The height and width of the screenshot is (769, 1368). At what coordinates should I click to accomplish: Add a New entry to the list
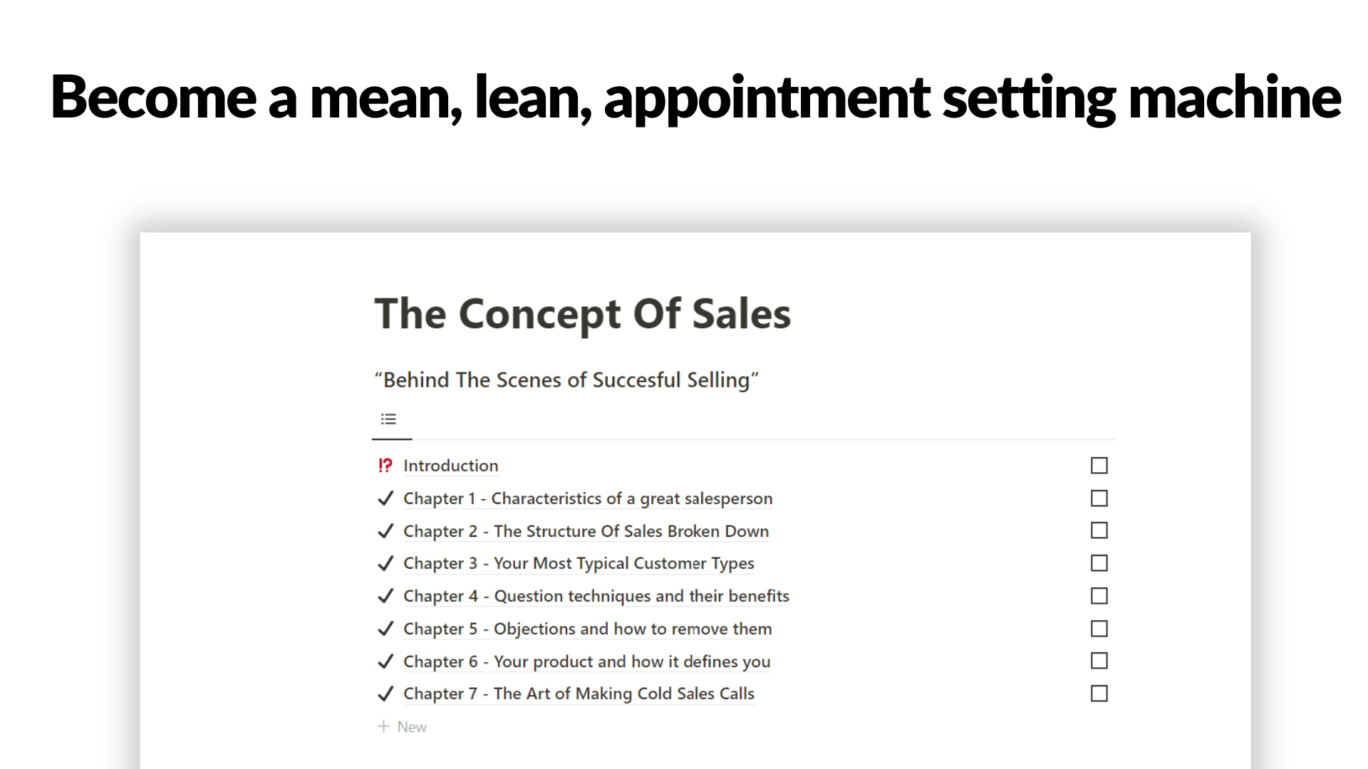click(402, 726)
